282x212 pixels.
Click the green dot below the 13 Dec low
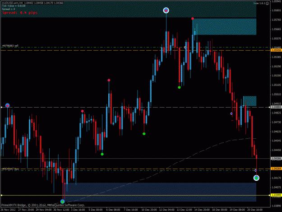(179, 87)
